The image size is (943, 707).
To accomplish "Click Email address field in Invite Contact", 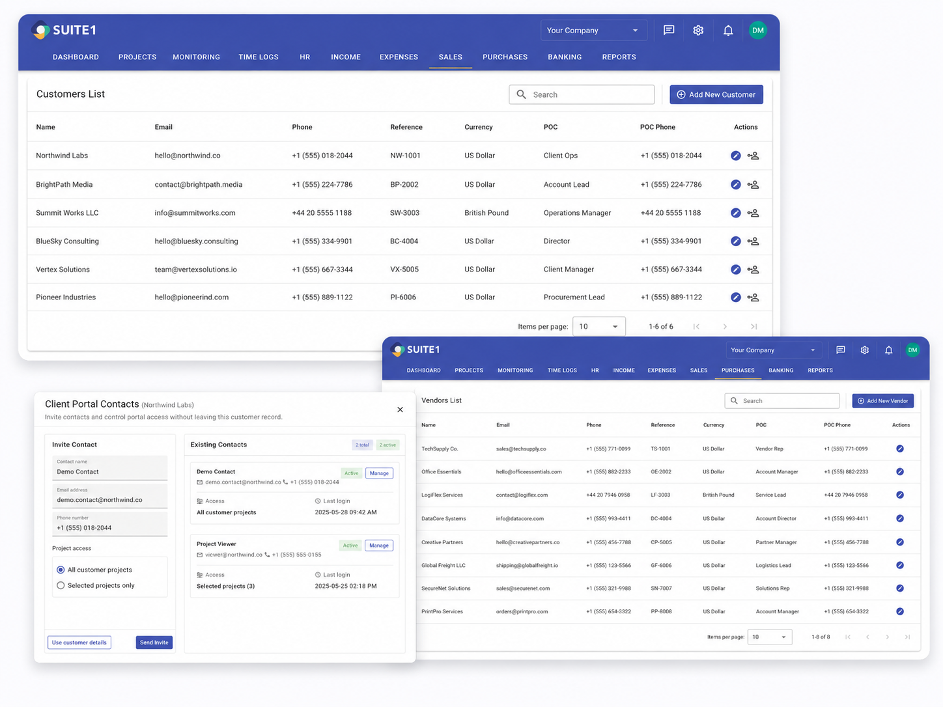I will pyautogui.click(x=109, y=496).
